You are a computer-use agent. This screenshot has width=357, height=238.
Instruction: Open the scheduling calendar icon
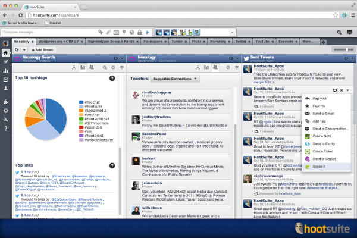[116, 32]
